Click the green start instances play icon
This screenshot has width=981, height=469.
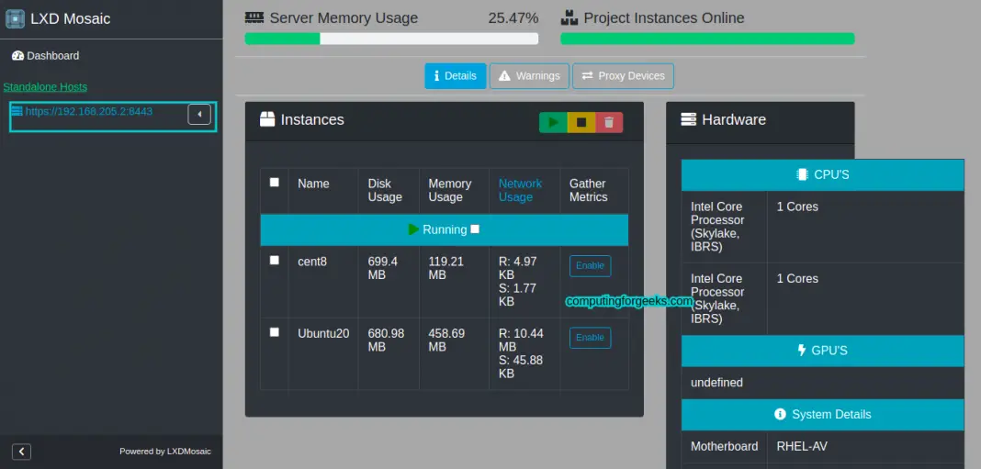point(553,122)
